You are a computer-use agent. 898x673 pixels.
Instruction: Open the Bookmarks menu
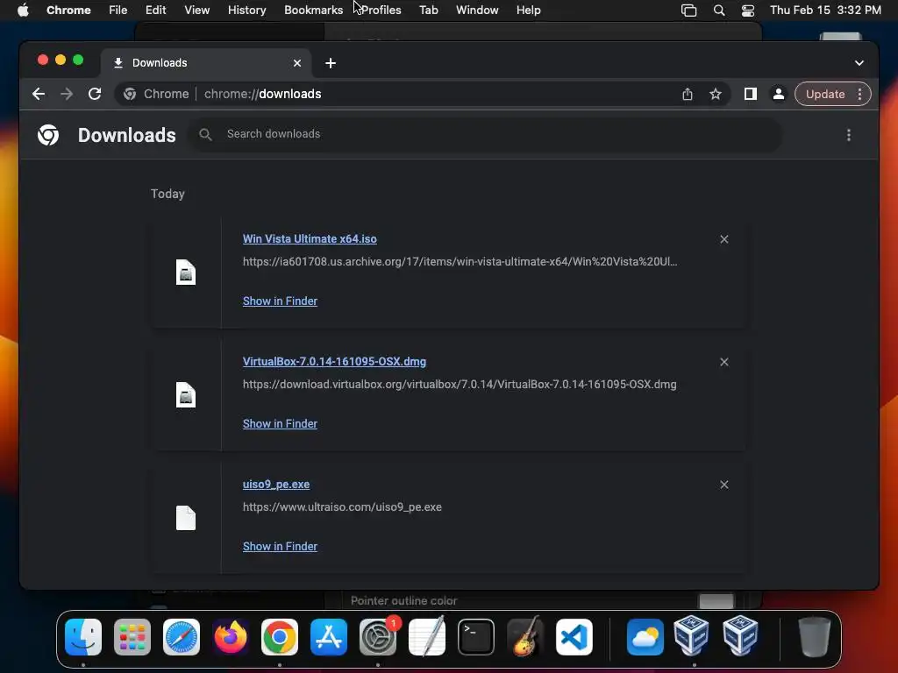click(313, 10)
